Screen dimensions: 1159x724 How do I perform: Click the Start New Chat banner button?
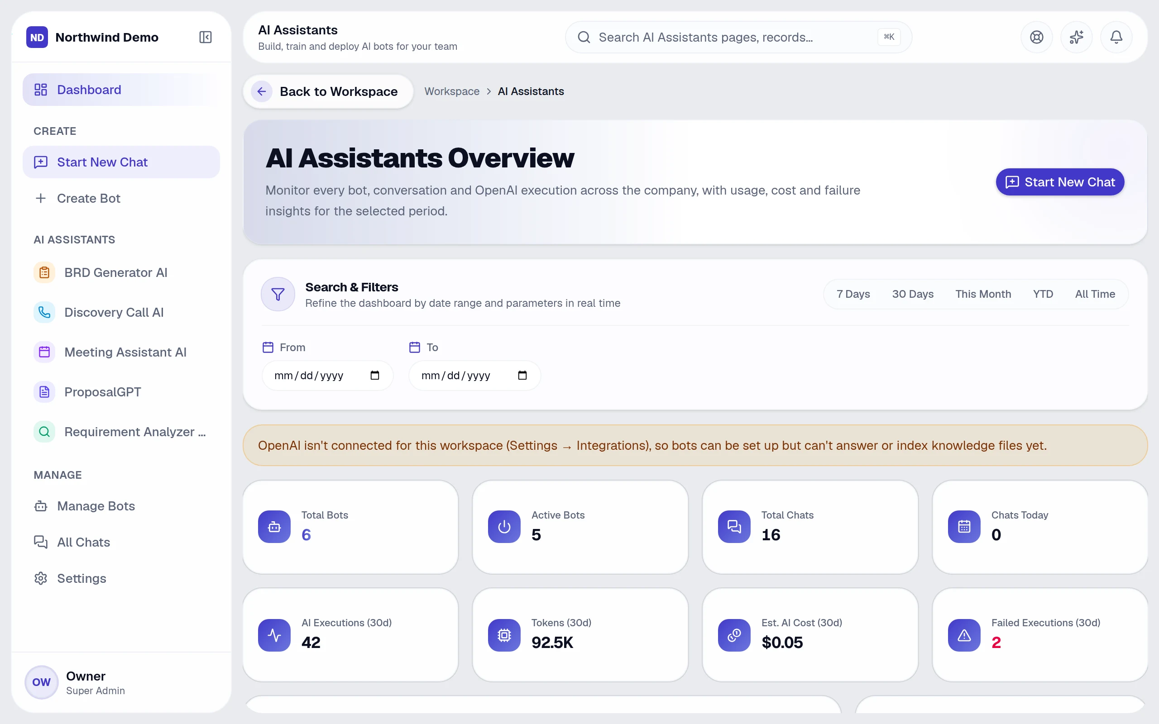1060,182
